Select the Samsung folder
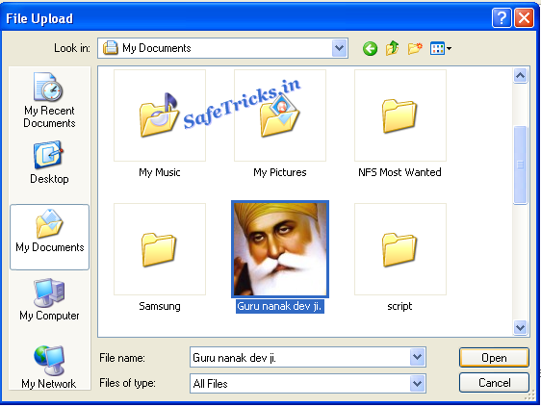The image size is (541, 407). (160, 249)
